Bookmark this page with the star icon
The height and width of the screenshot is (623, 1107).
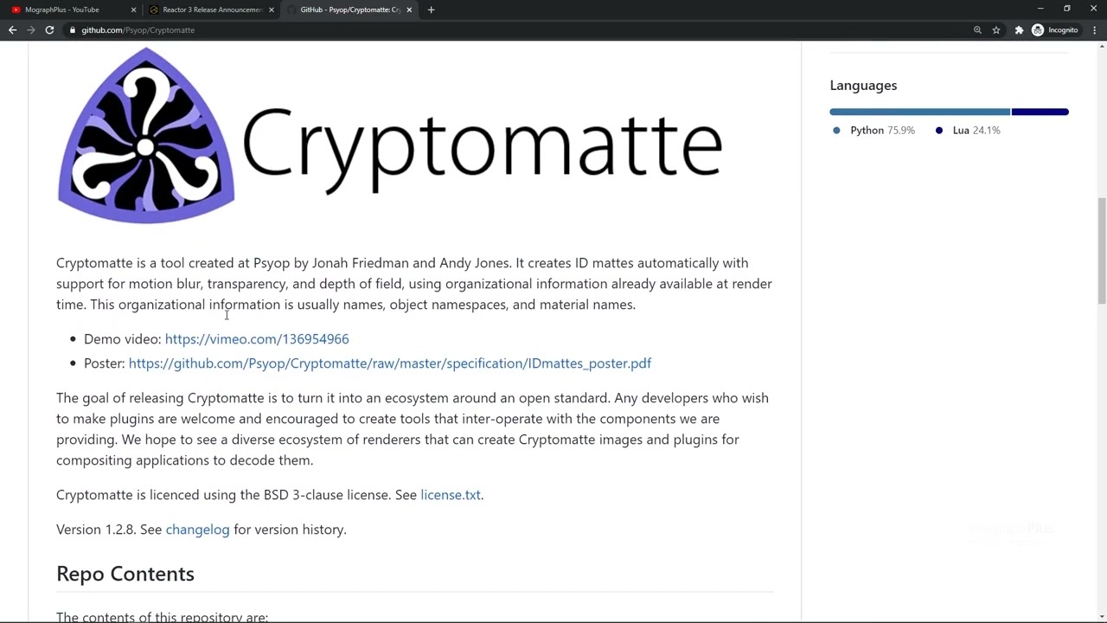point(996,30)
